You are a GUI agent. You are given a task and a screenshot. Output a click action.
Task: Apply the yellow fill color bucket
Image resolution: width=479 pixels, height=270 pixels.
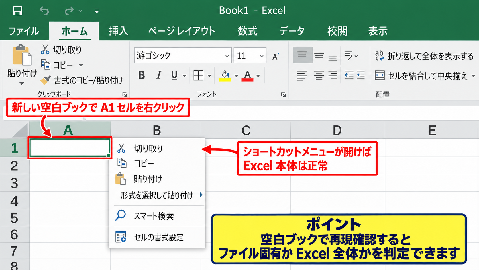225,76
